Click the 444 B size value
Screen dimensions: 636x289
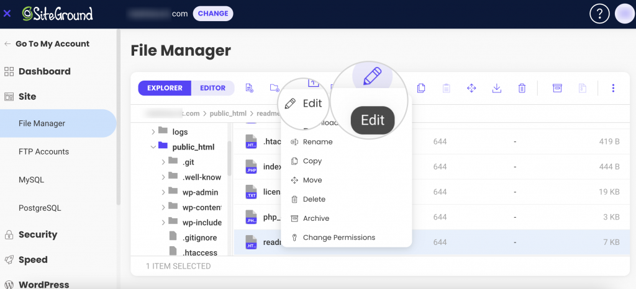609,166
